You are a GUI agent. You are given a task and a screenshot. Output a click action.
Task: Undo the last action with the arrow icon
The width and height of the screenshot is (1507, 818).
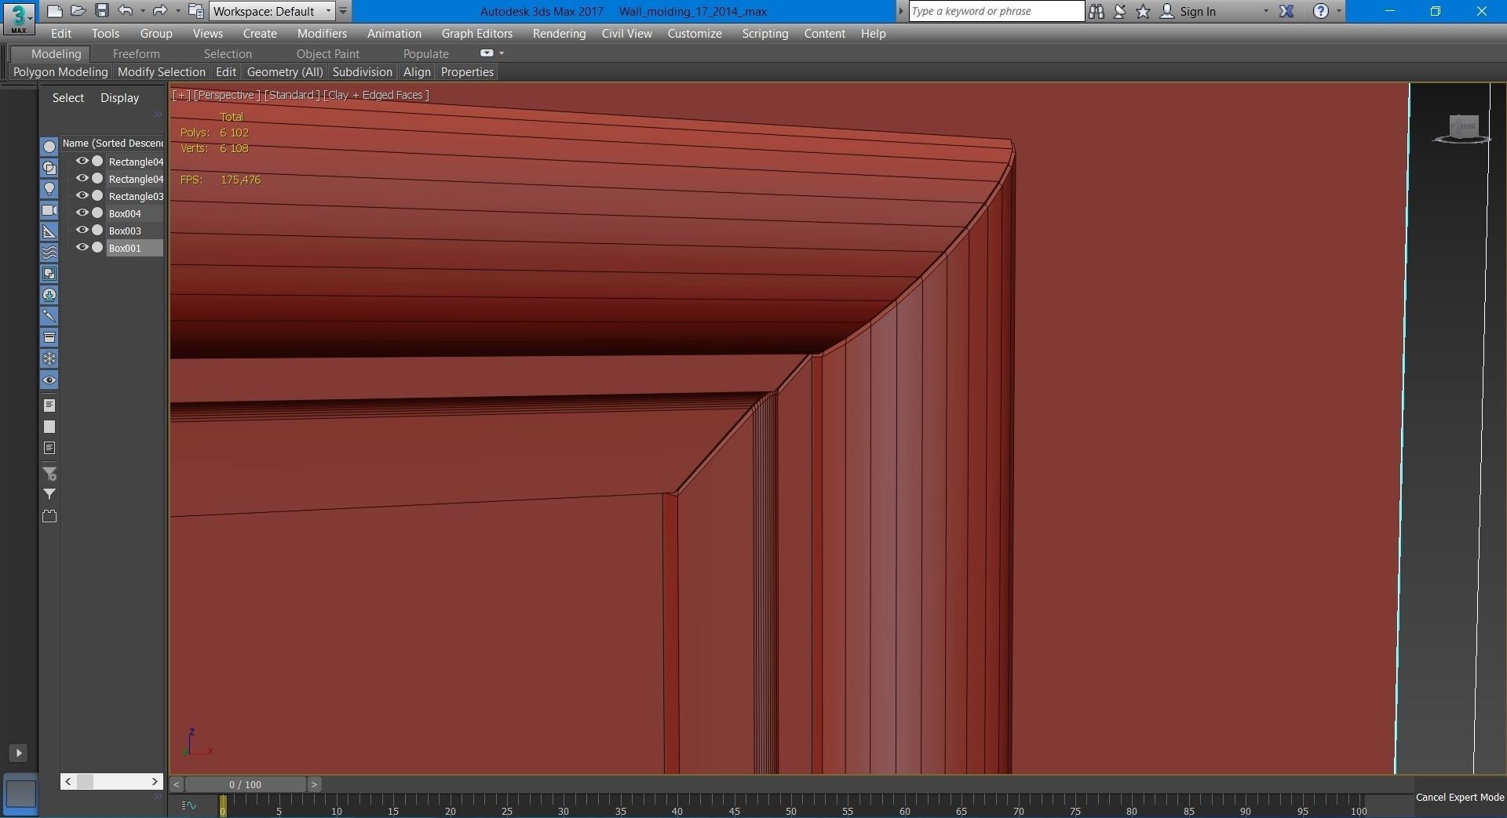(x=125, y=11)
